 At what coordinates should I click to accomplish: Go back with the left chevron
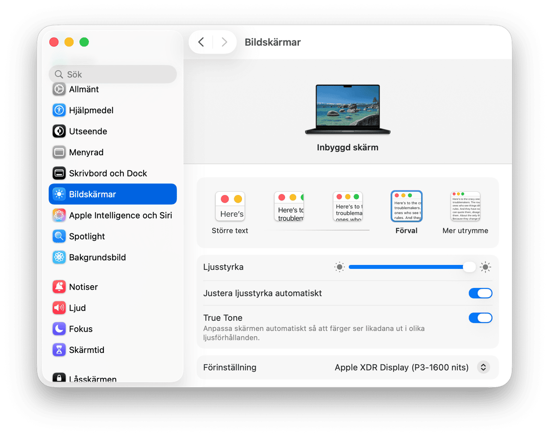click(x=201, y=42)
